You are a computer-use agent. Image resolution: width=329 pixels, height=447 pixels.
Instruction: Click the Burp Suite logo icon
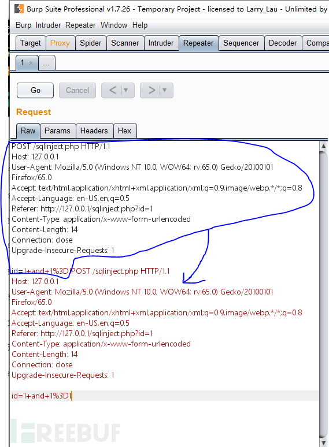pyautogui.click(x=19, y=9)
